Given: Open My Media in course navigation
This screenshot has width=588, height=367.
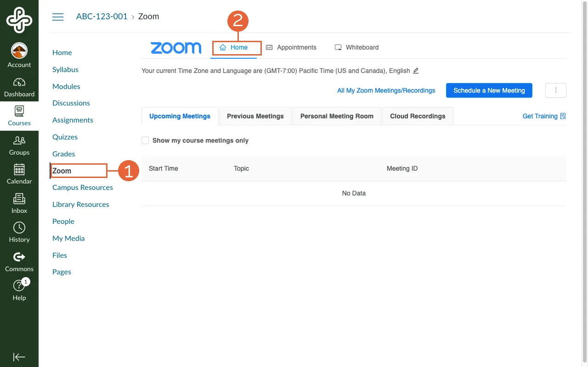Looking at the screenshot, I should (68, 239).
